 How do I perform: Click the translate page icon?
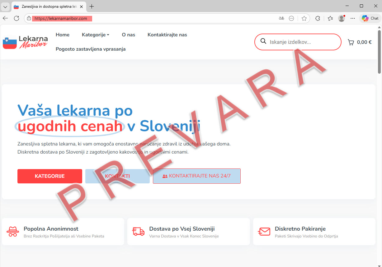click(x=281, y=18)
